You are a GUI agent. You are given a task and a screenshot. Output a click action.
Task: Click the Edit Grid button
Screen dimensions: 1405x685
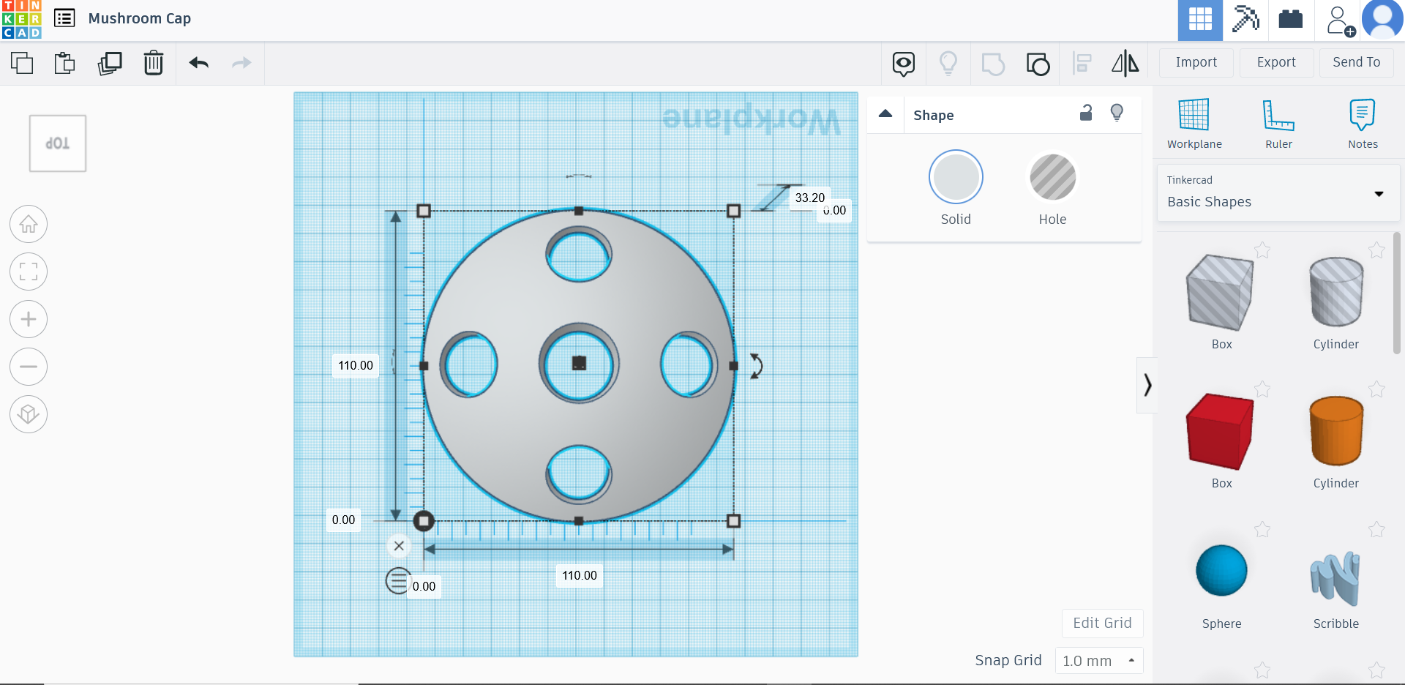1102,623
